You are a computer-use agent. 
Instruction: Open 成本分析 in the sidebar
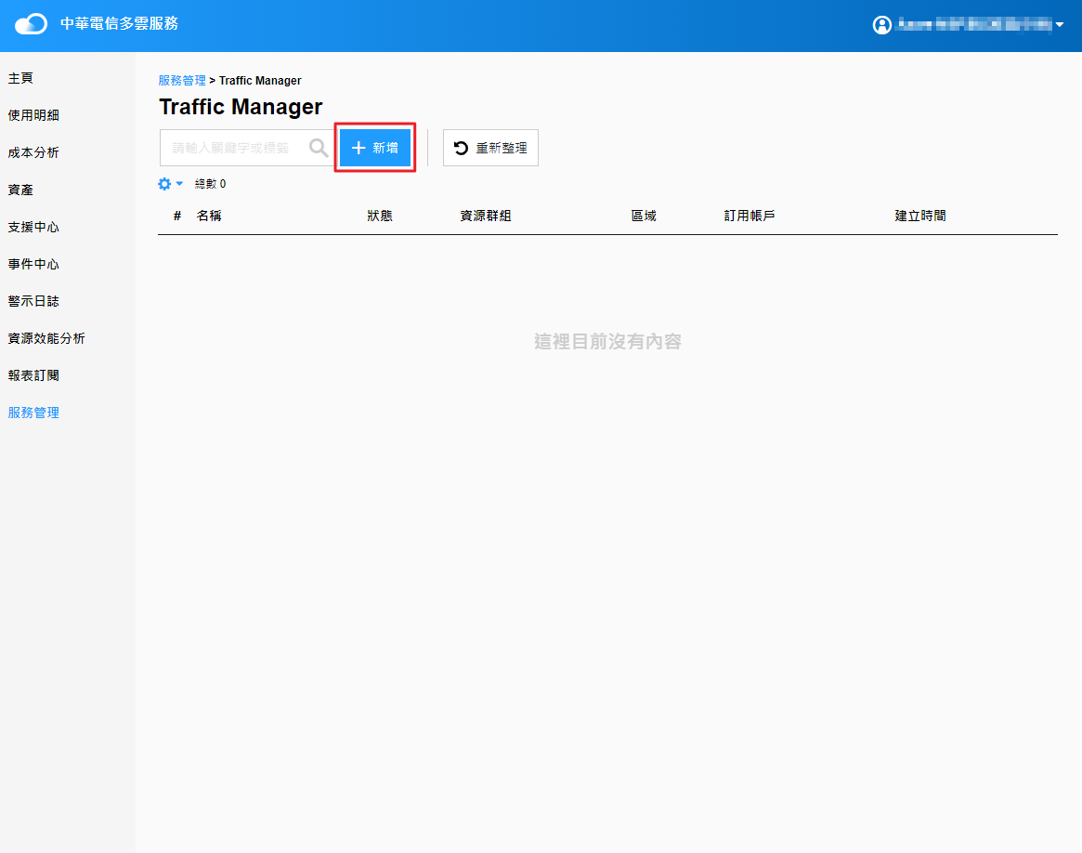click(33, 152)
